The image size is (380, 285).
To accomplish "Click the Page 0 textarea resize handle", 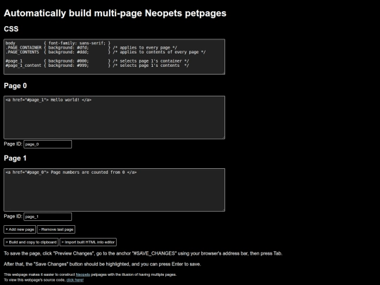I will (x=223, y=137).
